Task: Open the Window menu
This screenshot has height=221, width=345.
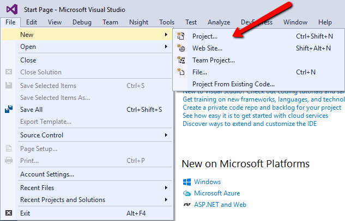Action: (x=295, y=22)
